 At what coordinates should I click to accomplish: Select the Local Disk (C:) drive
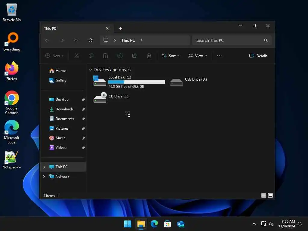pos(129,82)
